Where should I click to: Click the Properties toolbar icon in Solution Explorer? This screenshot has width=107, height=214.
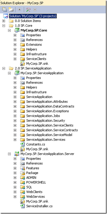(x=4, y=9)
